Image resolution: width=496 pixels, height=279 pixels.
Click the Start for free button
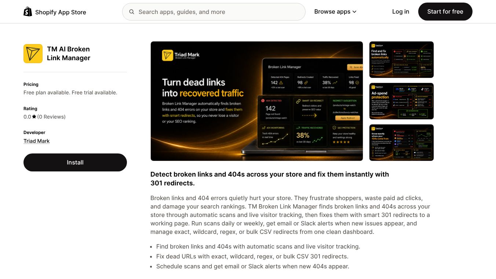[445, 12]
